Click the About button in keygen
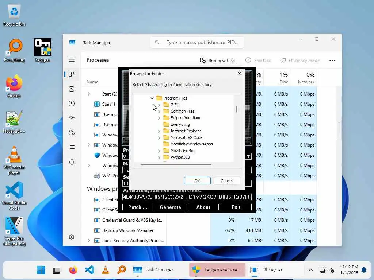The image size is (374, 280). tap(203, 207)
